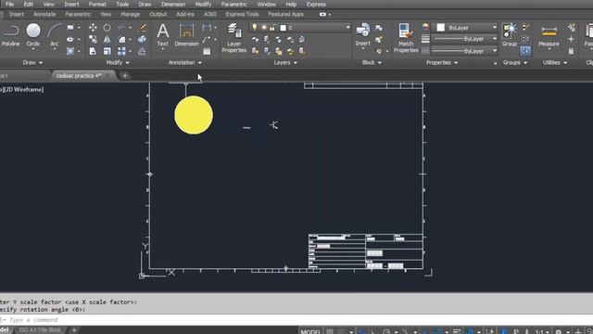593x334 pixels.
Task: Toggle layer lock padlock icon
Action: pos(272,28)
